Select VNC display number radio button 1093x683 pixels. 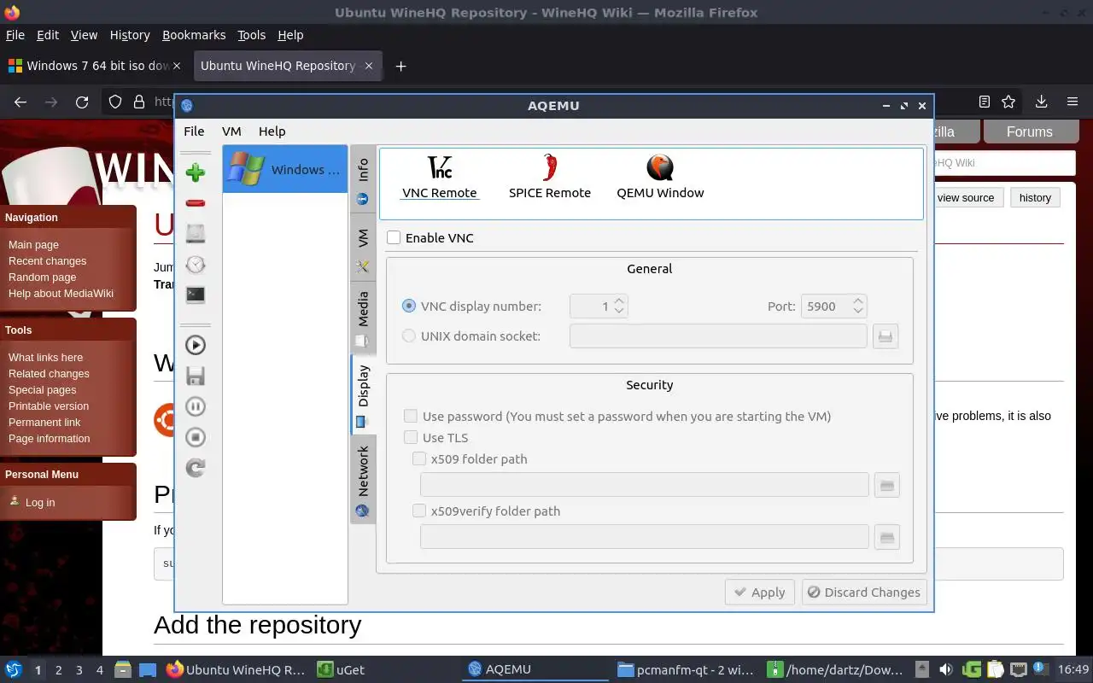(x=409, y=306)
